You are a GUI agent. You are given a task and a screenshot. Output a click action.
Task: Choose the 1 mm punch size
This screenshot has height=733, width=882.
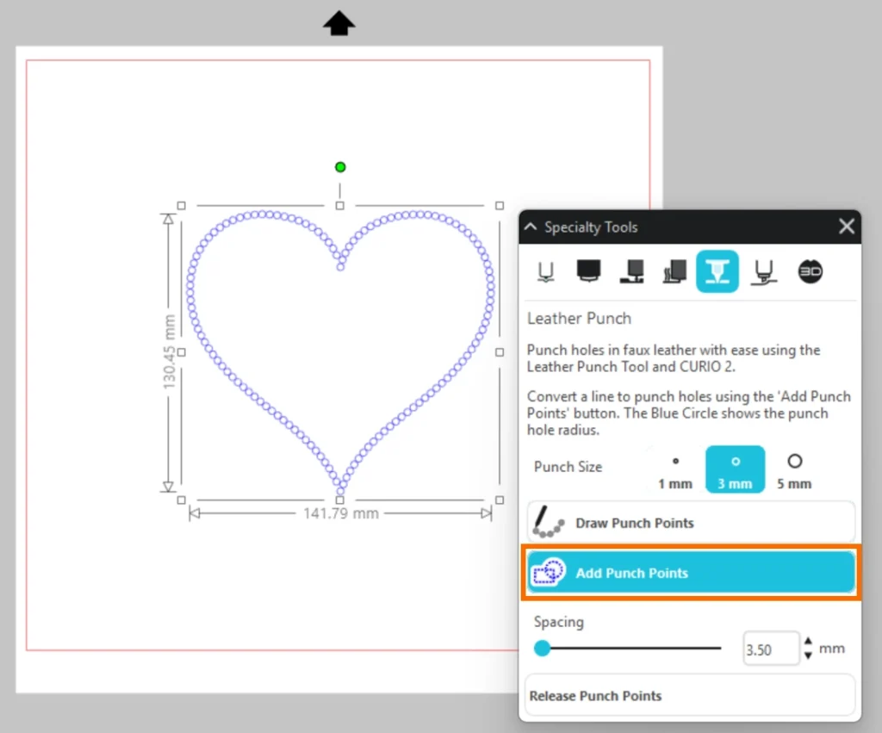coord(675,470)
